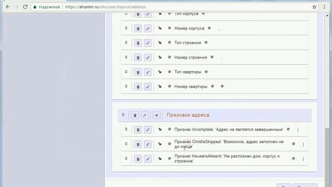Click the hand icon in 'Номер квартиры' row
The image size is (332, 187).
click(160, 86)
